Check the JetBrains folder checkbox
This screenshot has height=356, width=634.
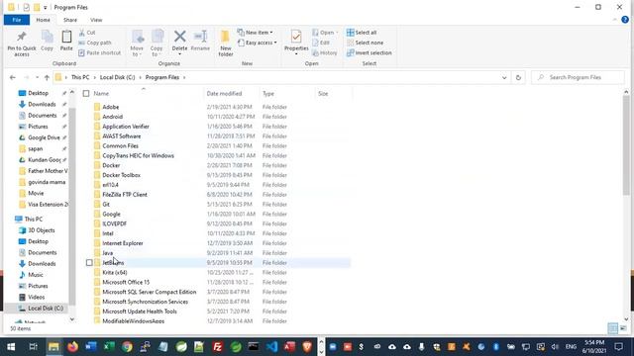click(89, 263)
